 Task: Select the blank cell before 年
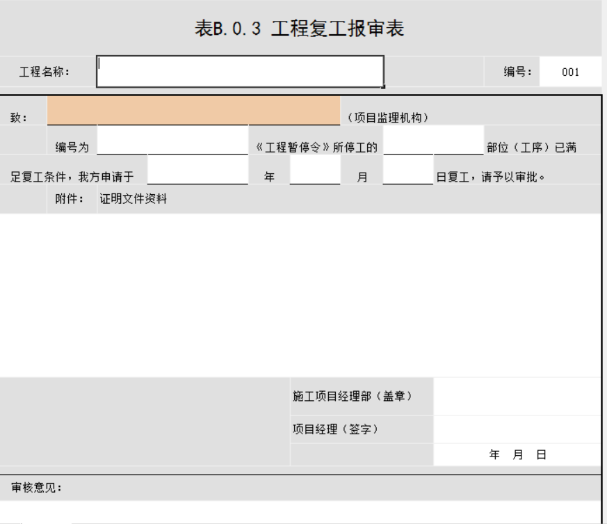pos(197,170)
